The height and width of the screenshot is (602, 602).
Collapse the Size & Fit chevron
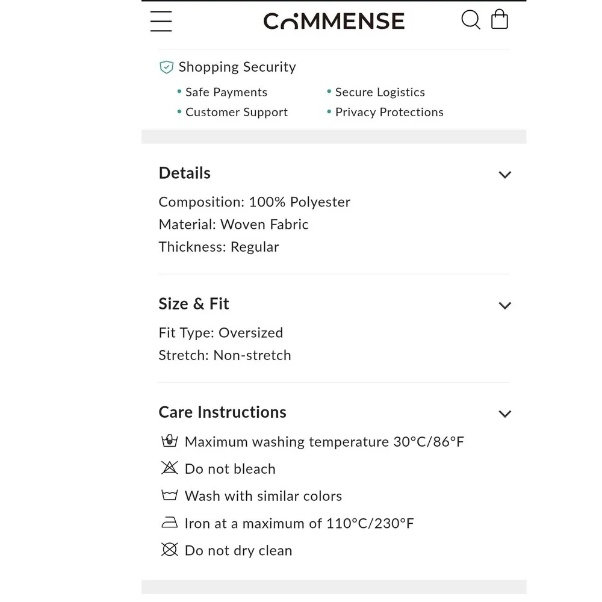tap(504, 306)
